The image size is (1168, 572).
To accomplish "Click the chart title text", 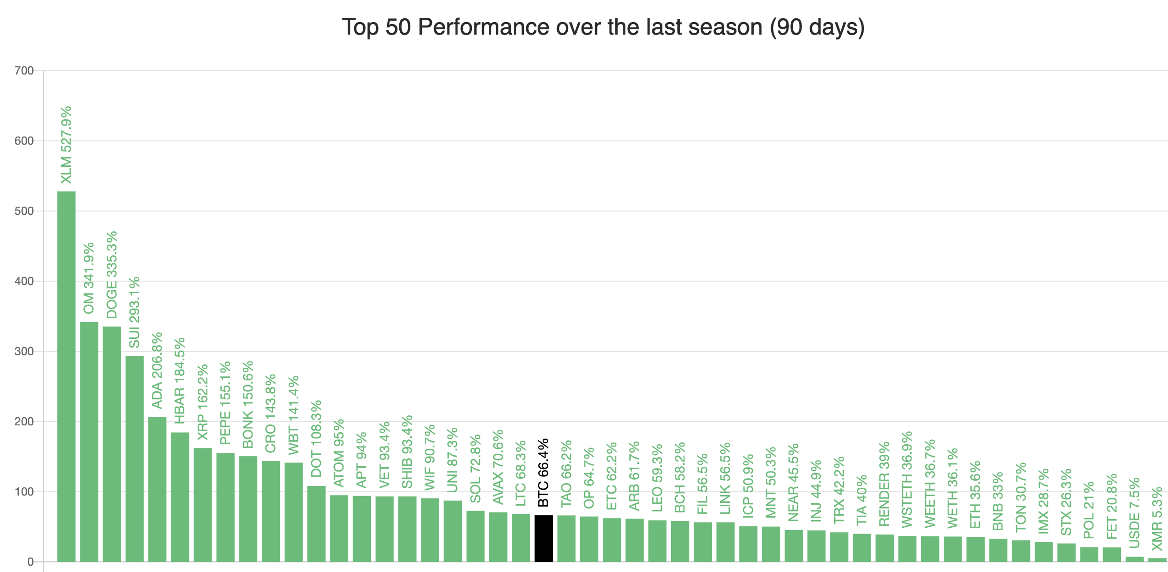I will click(x=603, y=27).
